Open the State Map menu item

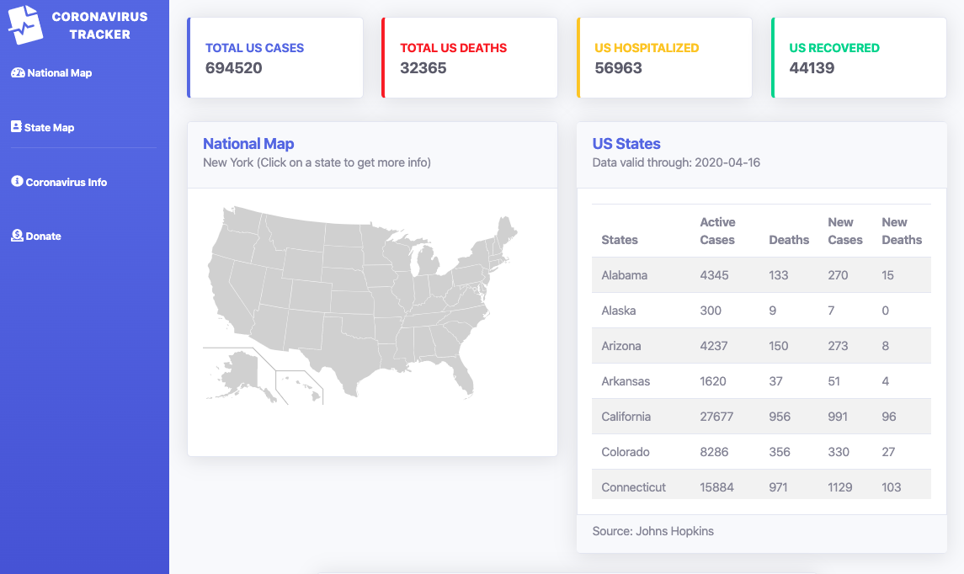click(43, 127)
